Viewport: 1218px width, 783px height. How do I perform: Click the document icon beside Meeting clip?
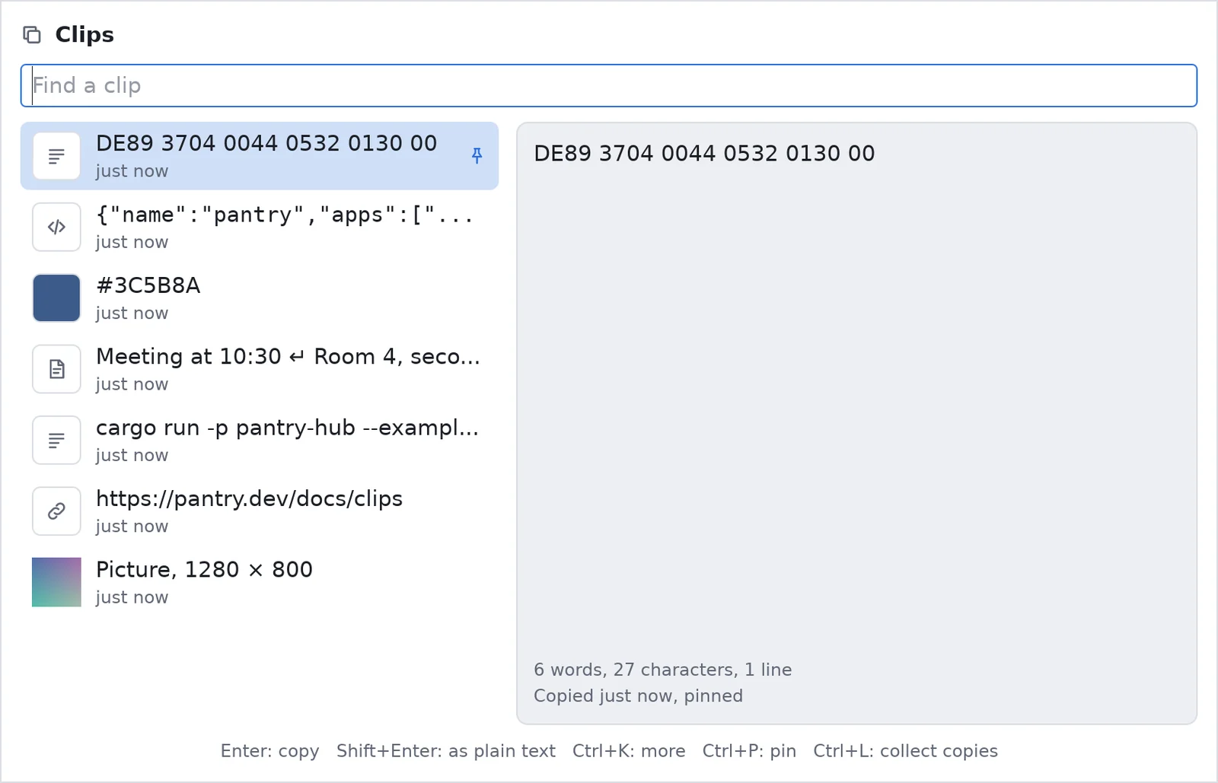coord(56,369)
